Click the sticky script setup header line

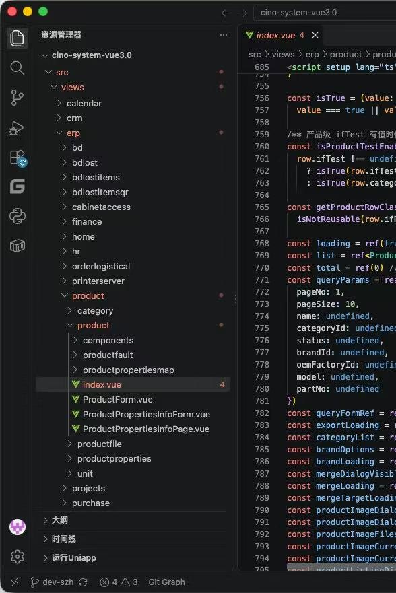pyautogui.click(x=318, y=67)
